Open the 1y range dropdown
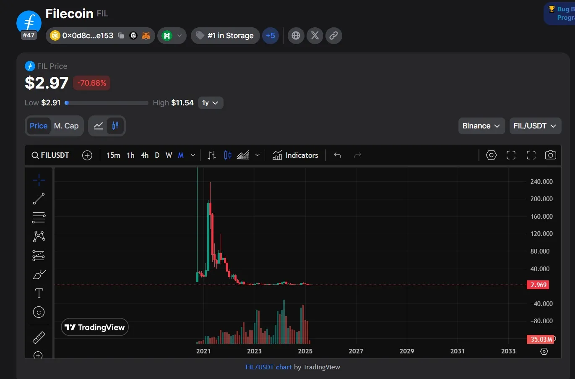Image resolution: width=575 pixels, height=379 pixels. 210,103
